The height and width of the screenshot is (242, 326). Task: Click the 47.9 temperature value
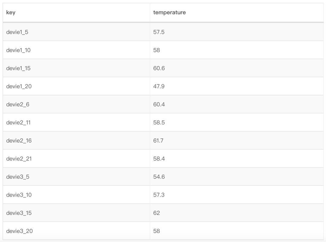[x=159, y=86]
